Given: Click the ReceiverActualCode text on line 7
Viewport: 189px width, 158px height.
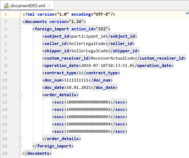Looking at the screenshot, I should pyautogui.click(x=113, y=58).
